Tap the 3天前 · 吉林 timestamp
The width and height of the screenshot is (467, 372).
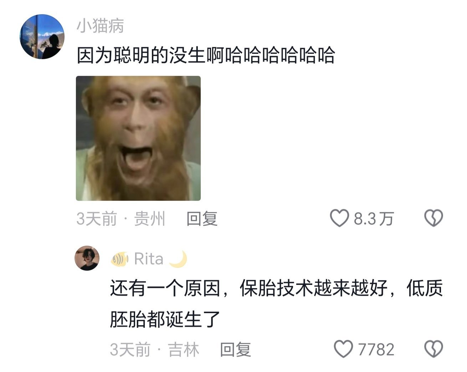point(154,349)
